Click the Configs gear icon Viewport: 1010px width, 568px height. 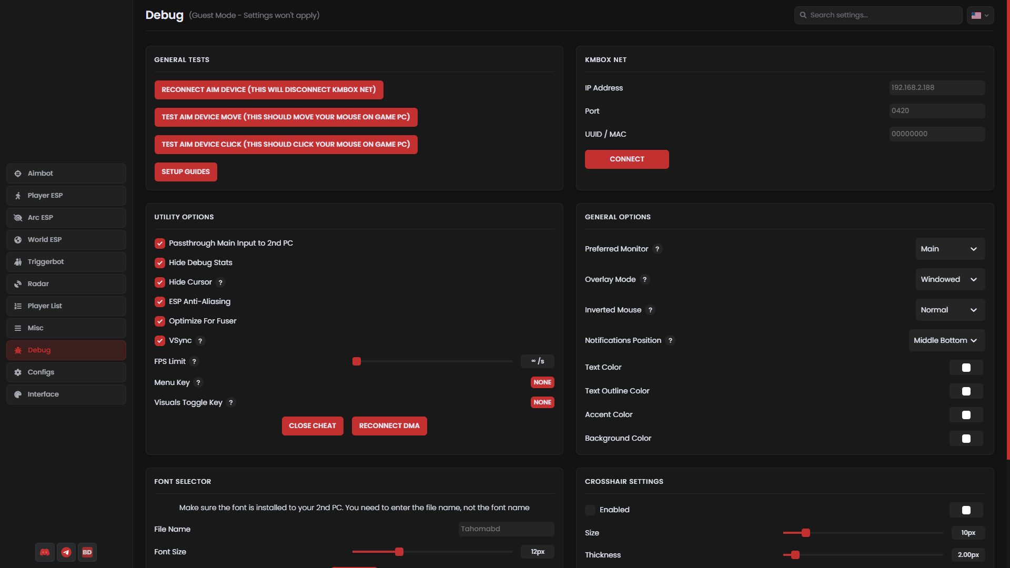18,372
